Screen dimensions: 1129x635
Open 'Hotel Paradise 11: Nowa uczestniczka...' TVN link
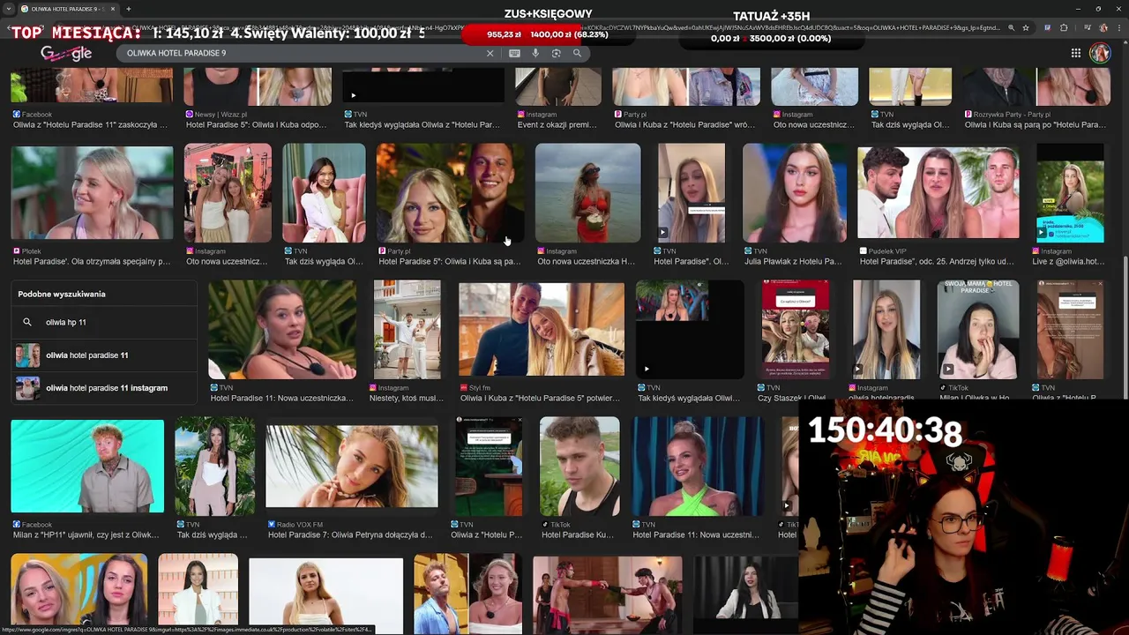click(x=281, y=398)
